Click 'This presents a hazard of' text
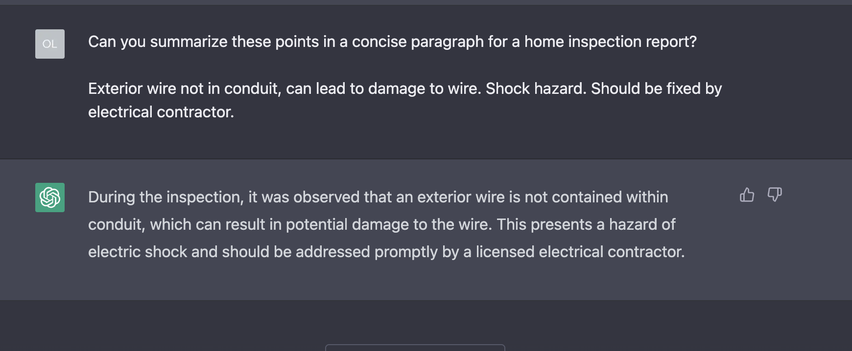The height and width of the screenshot is (351, 852). coord(586,225)
